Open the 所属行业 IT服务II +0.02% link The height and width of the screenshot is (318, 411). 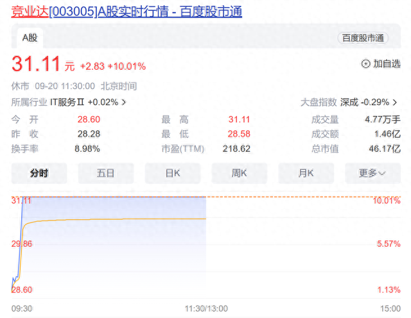[69, 102]
